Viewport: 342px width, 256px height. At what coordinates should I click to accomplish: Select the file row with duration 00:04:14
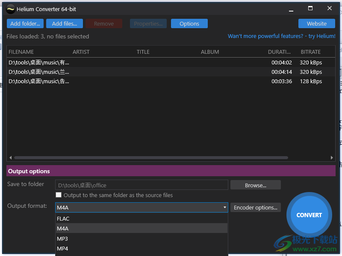[171, 72]
